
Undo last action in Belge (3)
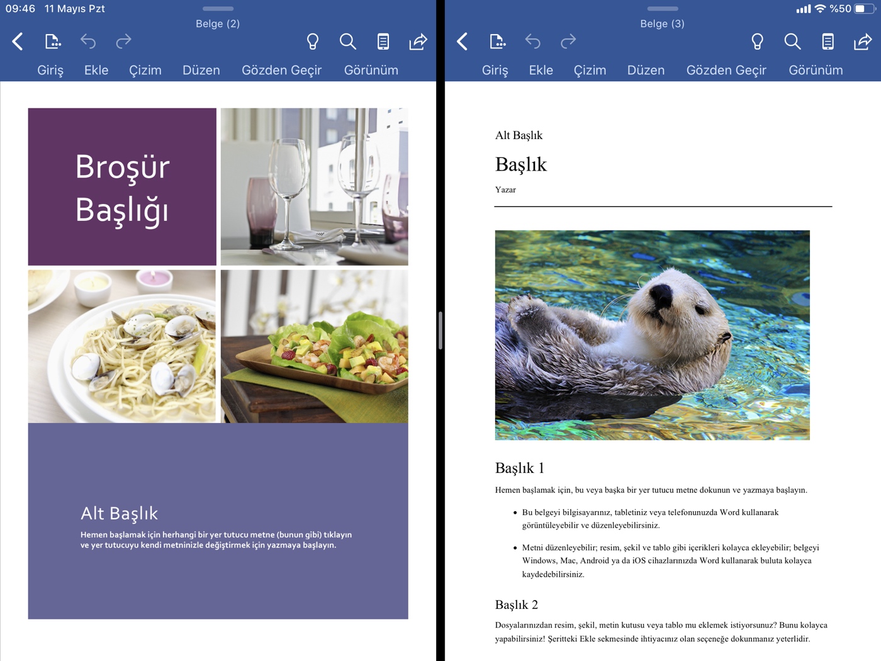[532, 42]
